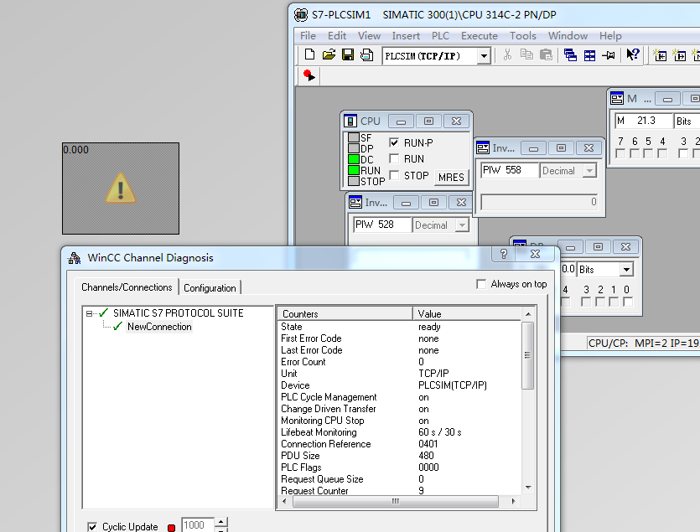Click green checkmark beside NewConnection
This screenshot has height=532, width=700.
[118, 326]
